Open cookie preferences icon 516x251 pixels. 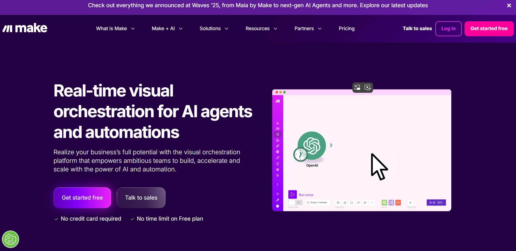coord(11,239)
